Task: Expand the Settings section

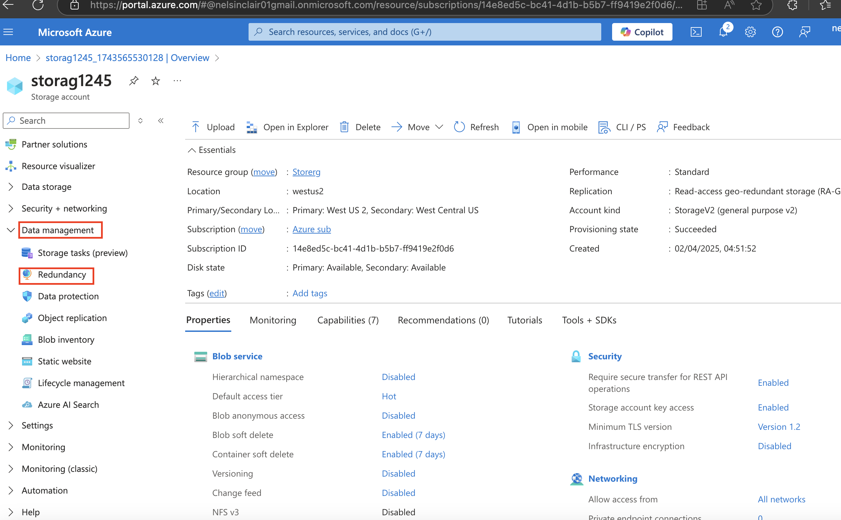Action: [11, 425]
